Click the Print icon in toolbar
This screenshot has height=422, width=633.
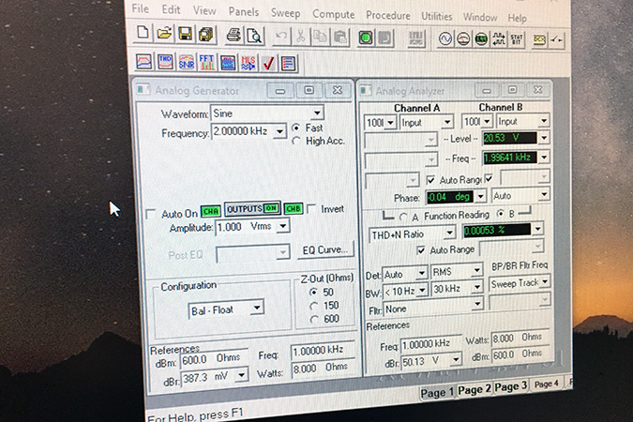pos(233,36)
